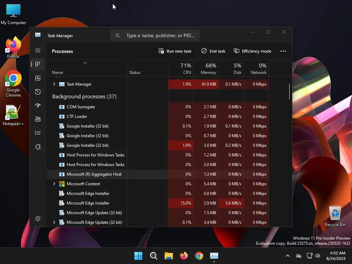Show hidden system tray icons
The height and width of the screenshot is (264, 352).
[288, 256]
